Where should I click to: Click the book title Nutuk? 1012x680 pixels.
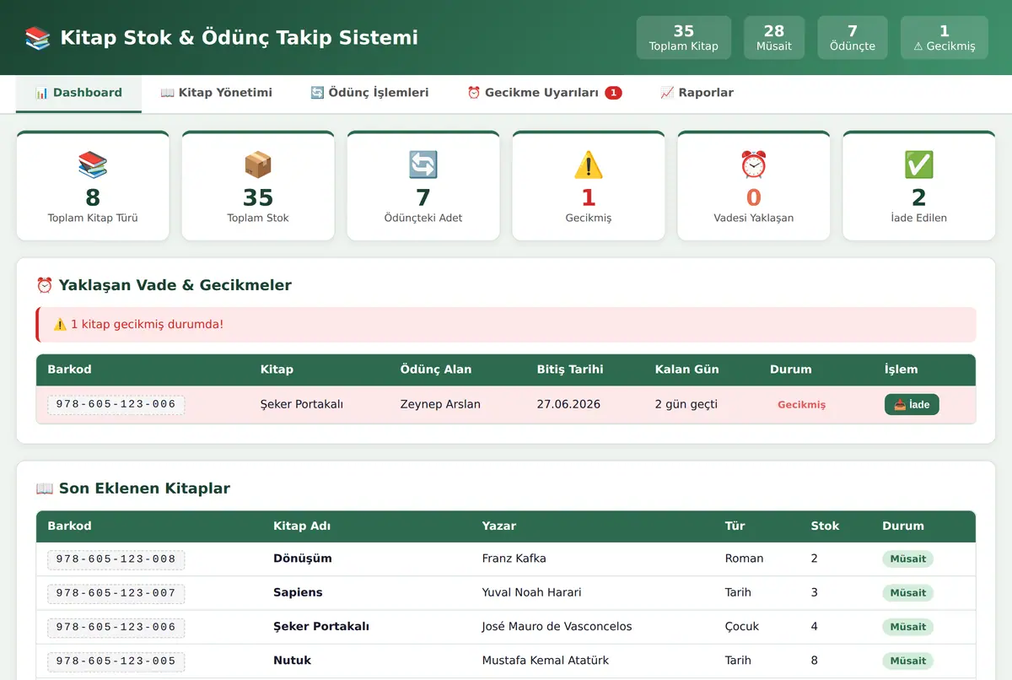pos(292,660)
